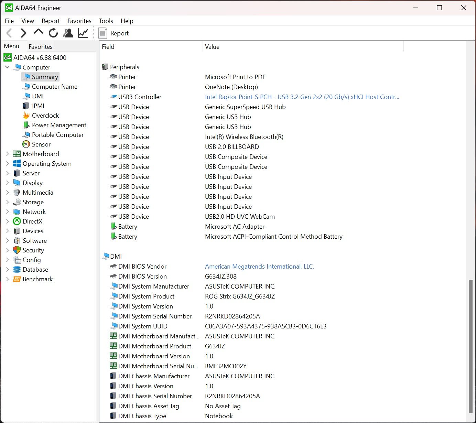Click the Operating System Windows logo icon
This screenshot has height=423, width=476.
17,164
